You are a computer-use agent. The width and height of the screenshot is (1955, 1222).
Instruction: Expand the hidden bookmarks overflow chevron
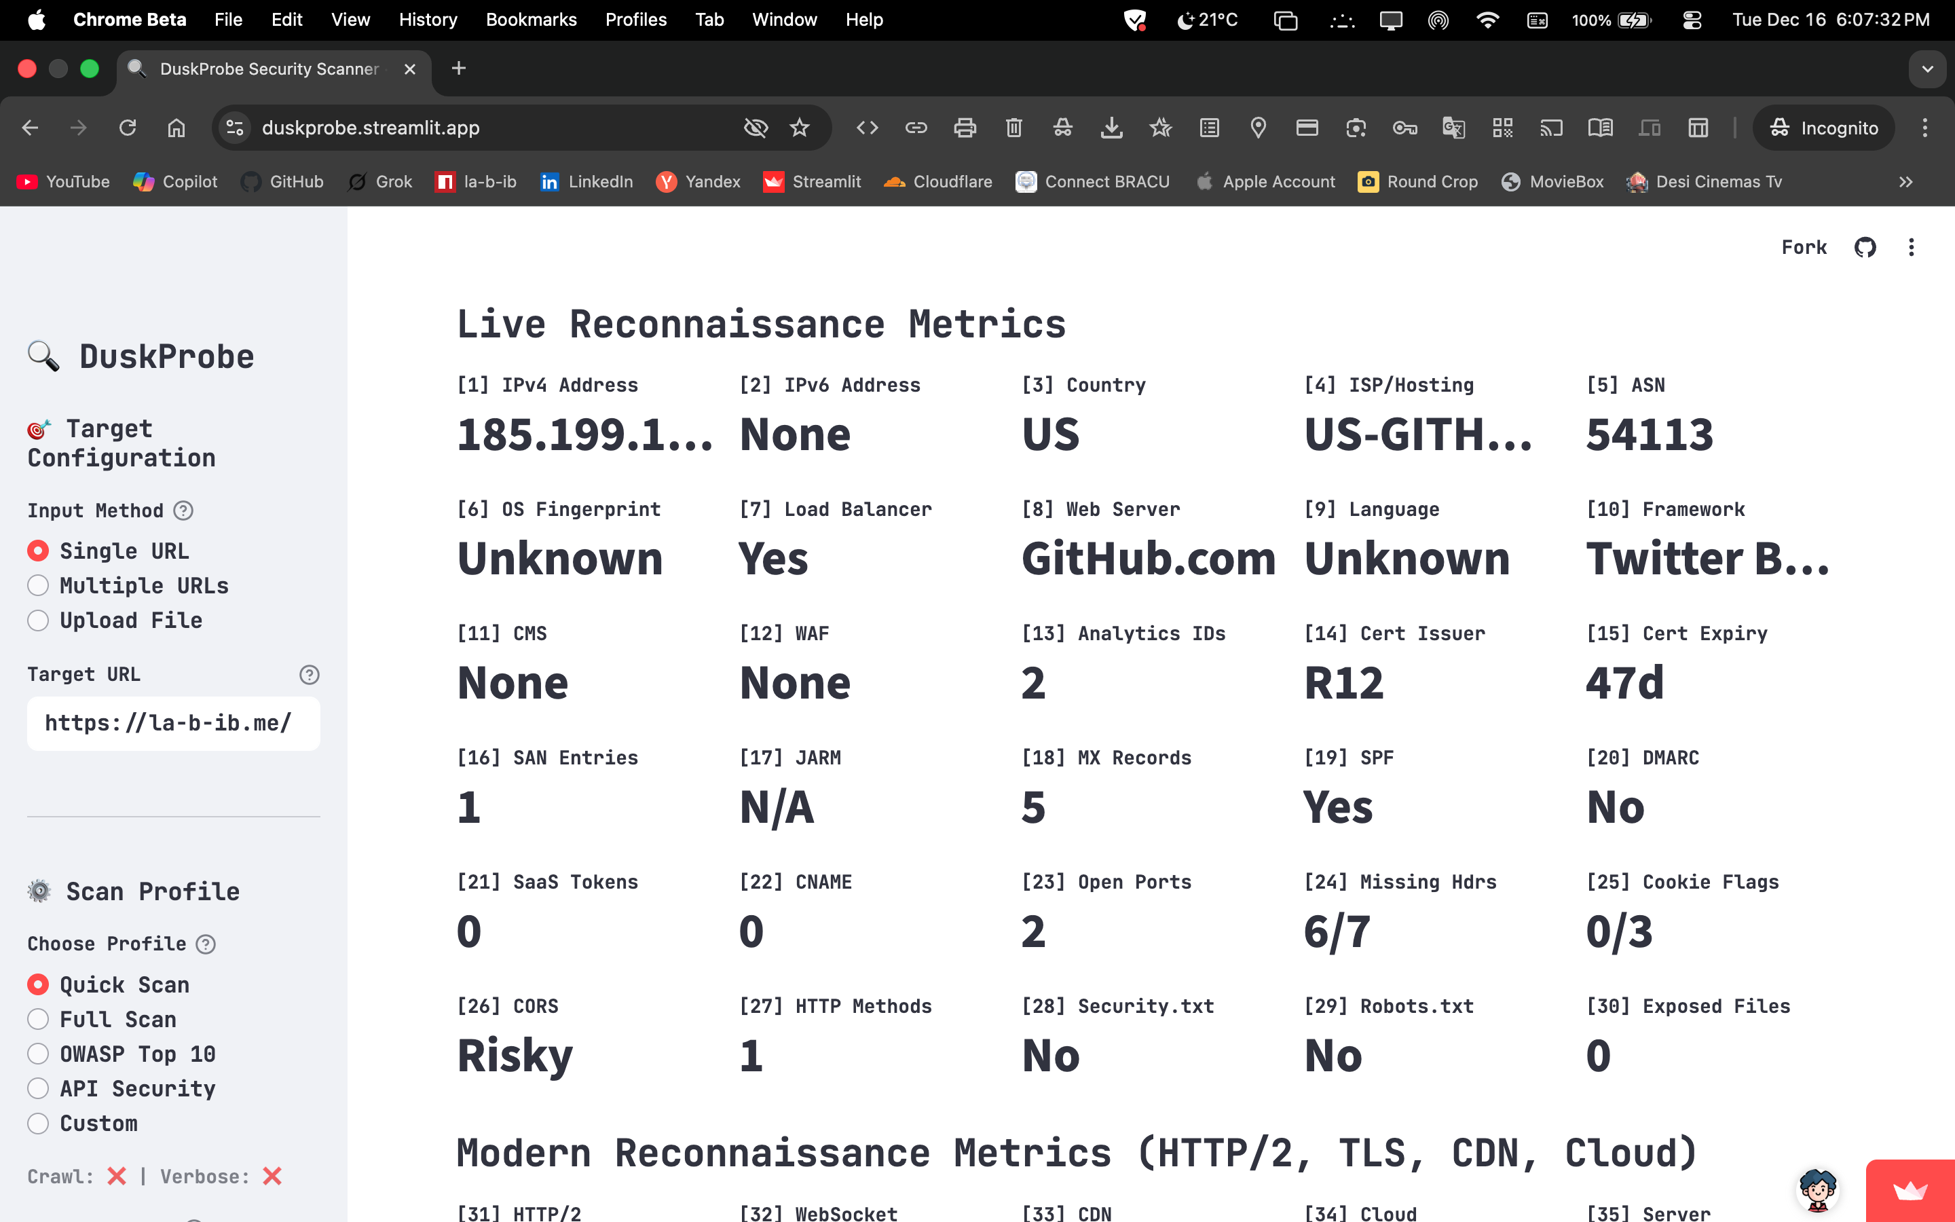(x=1905, y=182)
